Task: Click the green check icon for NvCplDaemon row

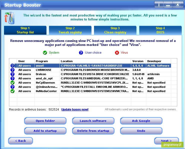Action: (x=12, y=83)
